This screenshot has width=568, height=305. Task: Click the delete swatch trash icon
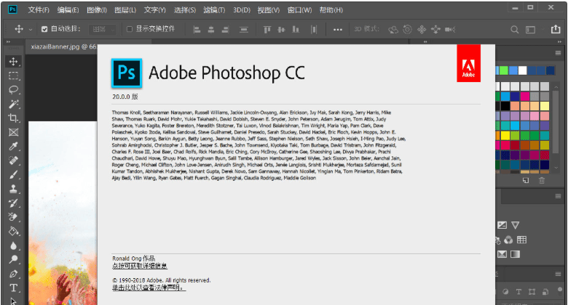(x=542, y=180)
